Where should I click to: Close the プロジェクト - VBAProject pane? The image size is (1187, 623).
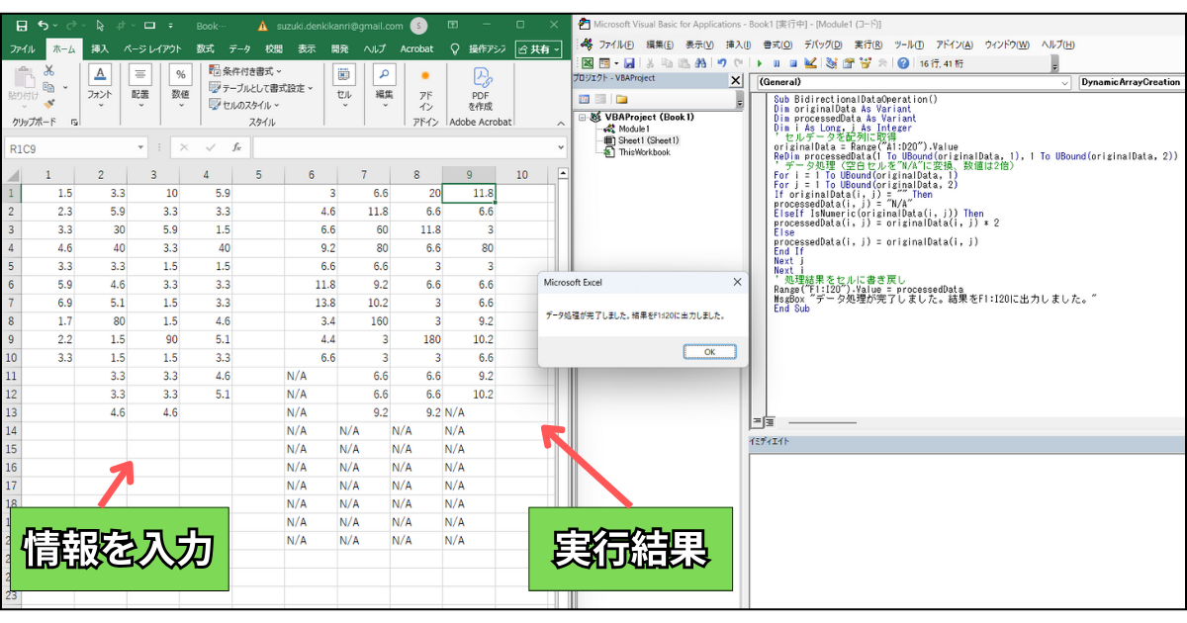tap(735, 79)
